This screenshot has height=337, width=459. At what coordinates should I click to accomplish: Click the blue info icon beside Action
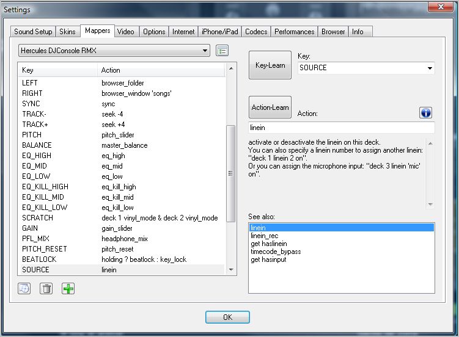pyautogui.click(x=425, y=113)
